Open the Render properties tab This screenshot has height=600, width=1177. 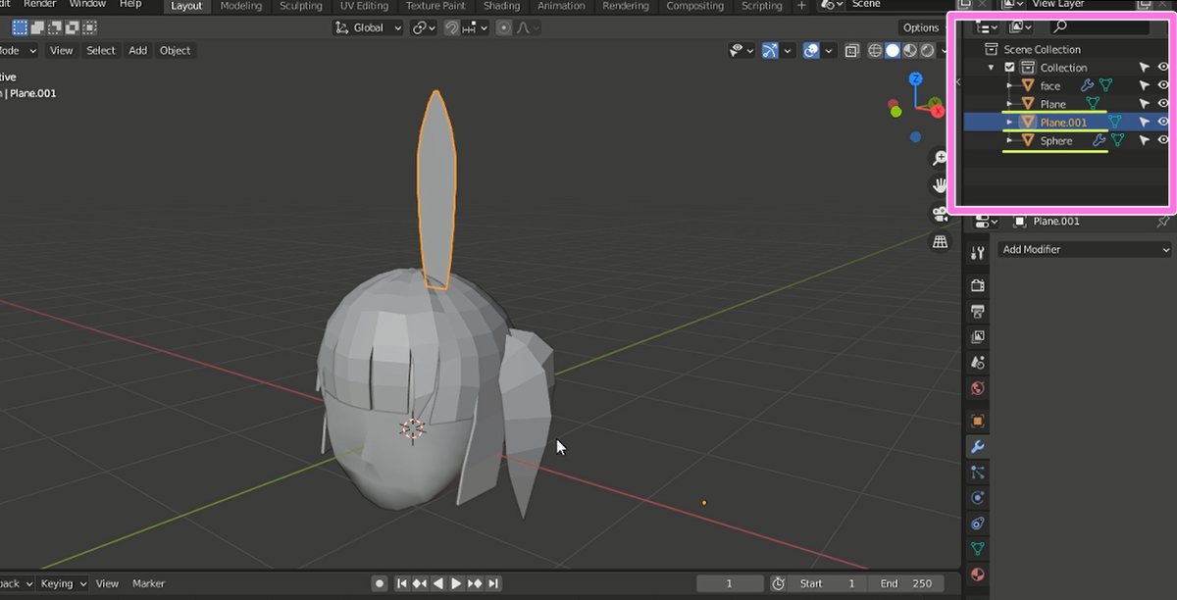[x=977, y=285]
